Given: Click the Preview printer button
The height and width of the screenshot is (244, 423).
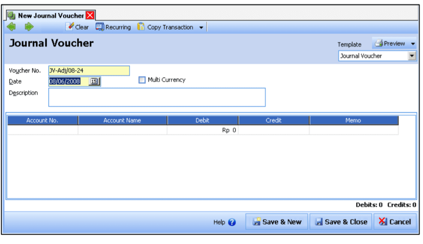Looking at the screenshot, I should click(x=390, y=44).
